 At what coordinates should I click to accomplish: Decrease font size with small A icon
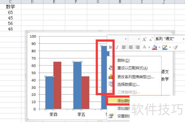click(151, 40)
